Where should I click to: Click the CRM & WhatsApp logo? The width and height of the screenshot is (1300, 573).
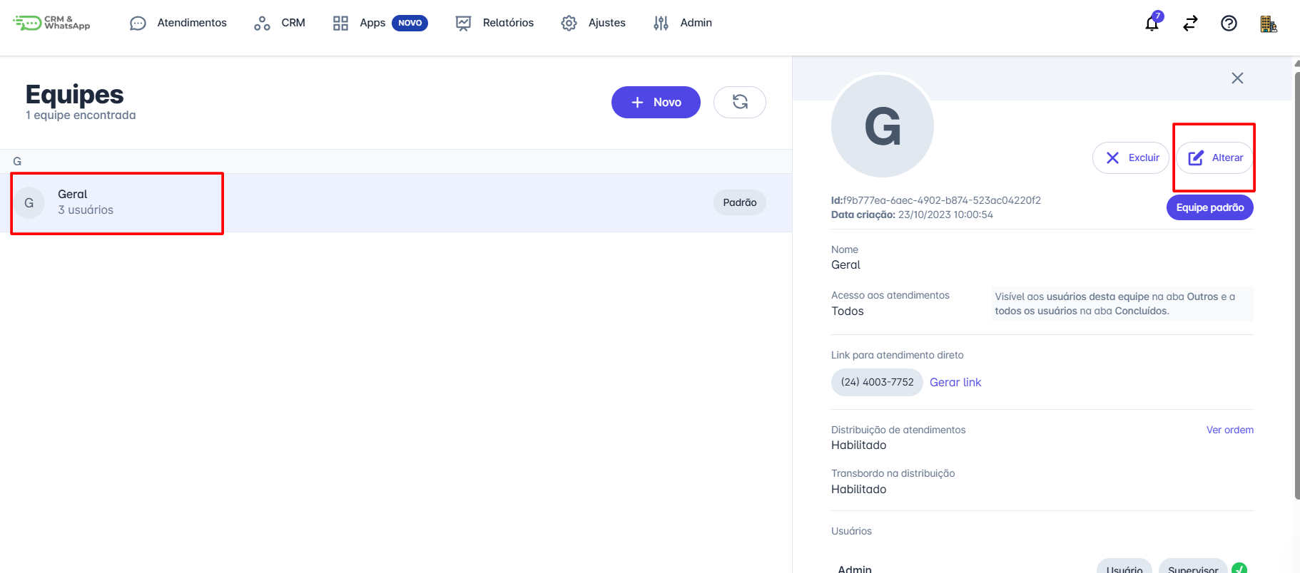(x=52, y=23)
